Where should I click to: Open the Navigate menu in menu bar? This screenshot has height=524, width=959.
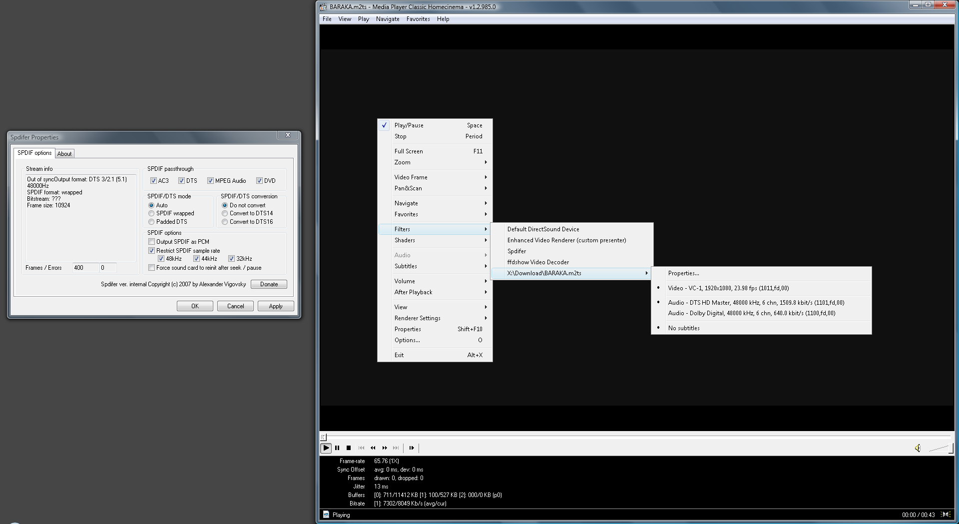[387, 19]
